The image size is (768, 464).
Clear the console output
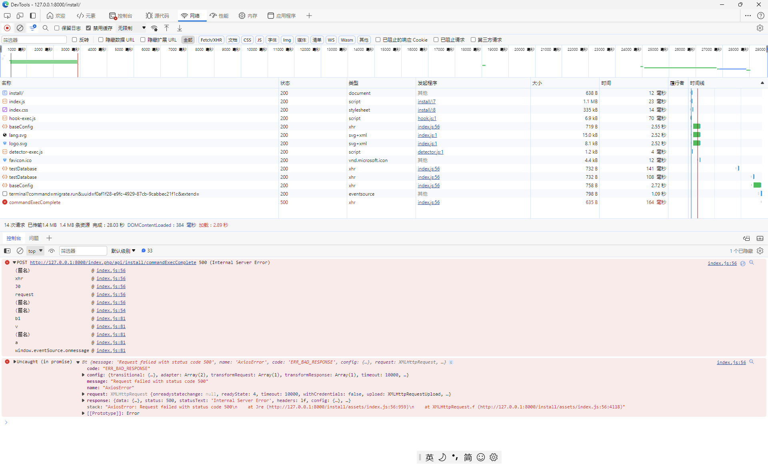click(x=20, y=251)
